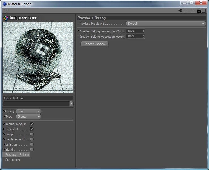The width and height of the screenshot is (209, 170).
Task: Click Shader Baking Resolution Width animation dot
Action: 78,31
